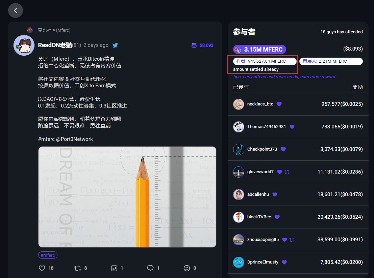Open the ReadON老猫 author name

[55, 45]
